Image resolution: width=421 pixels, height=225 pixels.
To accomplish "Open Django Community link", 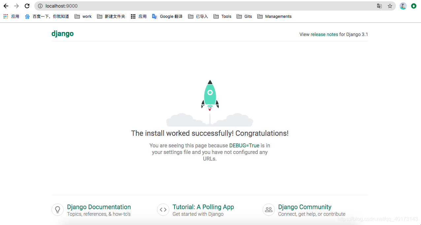I will click(x=305, y=207).
